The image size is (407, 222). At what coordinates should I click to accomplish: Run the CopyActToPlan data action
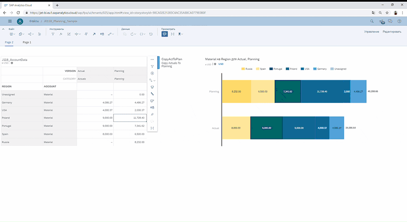coord(172,59)
